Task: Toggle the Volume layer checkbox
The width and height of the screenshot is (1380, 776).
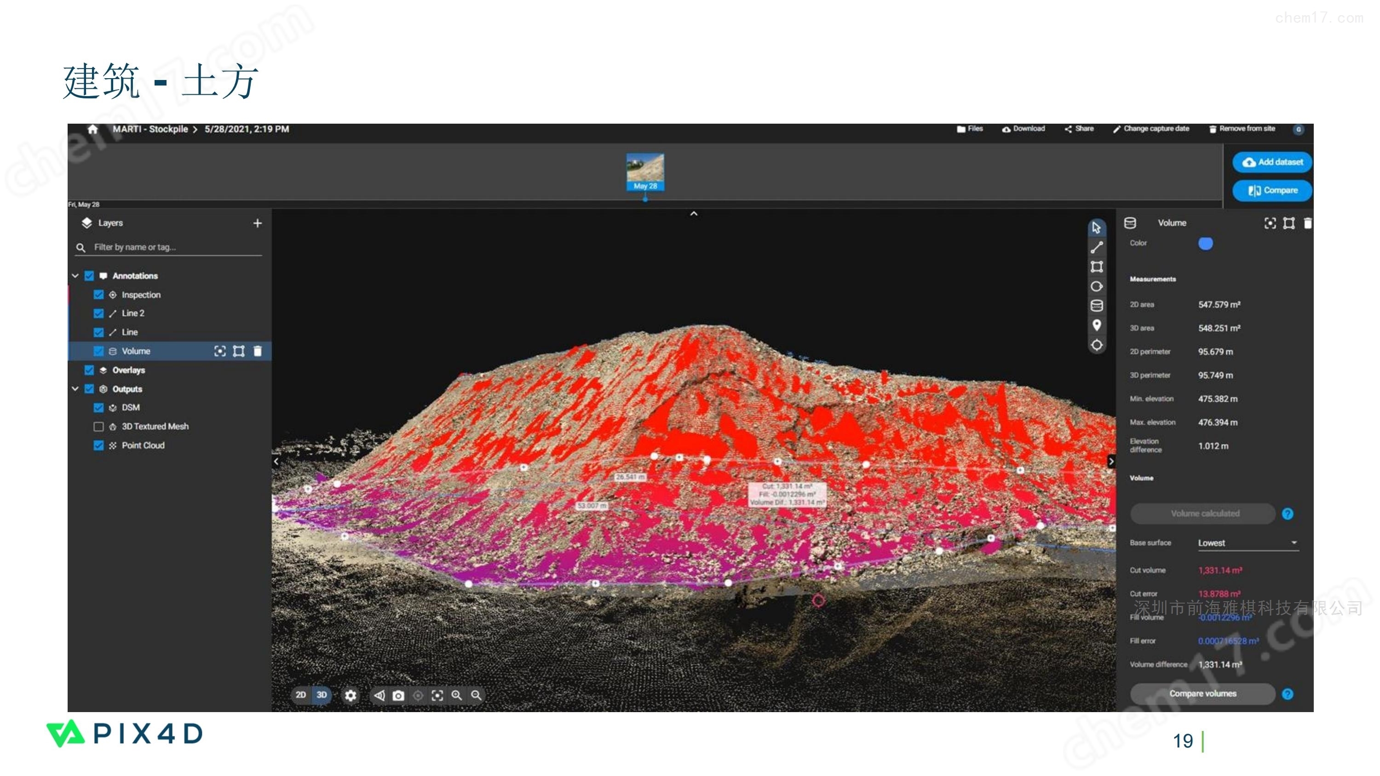Action: (x=98, y=351)
